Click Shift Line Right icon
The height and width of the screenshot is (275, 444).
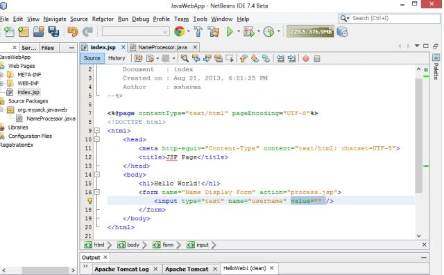point(291,58)
